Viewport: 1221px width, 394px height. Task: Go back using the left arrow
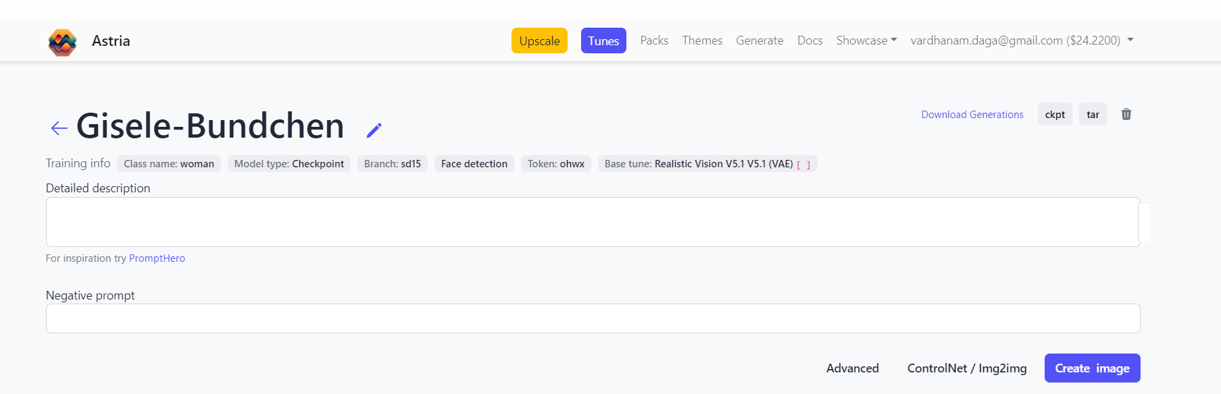click(59, 128)
